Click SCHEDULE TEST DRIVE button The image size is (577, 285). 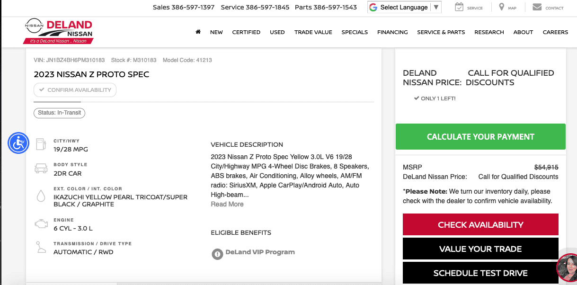(480, 273)
